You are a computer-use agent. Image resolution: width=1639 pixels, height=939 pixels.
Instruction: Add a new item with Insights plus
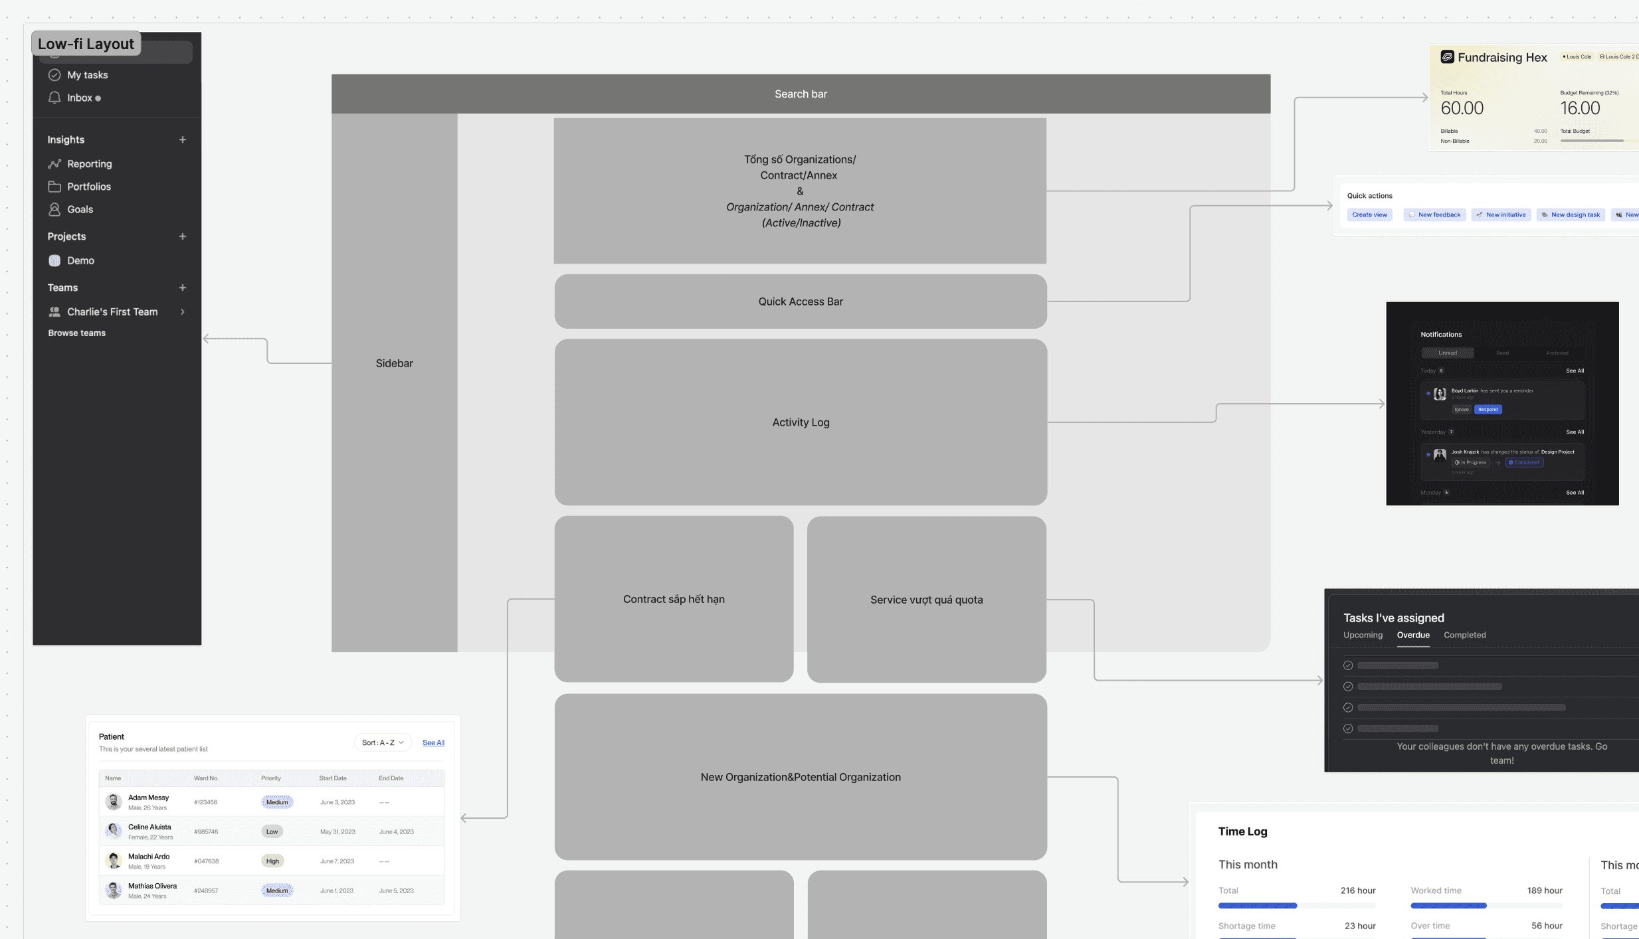[x=183, y=139]
